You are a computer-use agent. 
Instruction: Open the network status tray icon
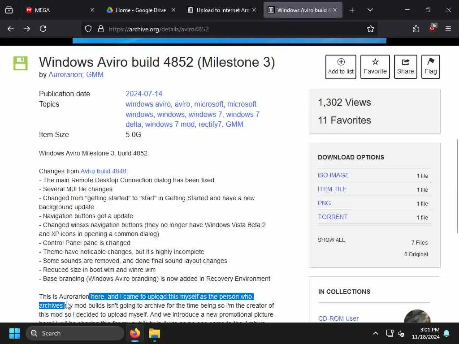(x=390, y=333)
